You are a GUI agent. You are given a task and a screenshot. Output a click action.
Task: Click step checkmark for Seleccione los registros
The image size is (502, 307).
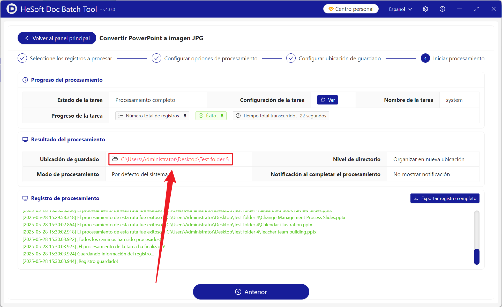pos(22,58)
